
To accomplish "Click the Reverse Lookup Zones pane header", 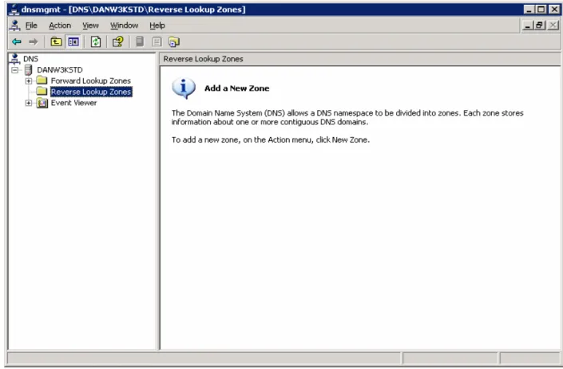I will tap(360, 59).
